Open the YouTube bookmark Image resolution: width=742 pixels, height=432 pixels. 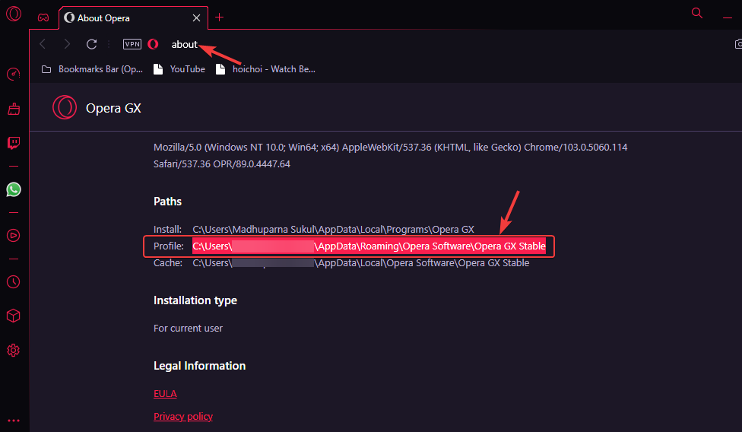[179, 69]
